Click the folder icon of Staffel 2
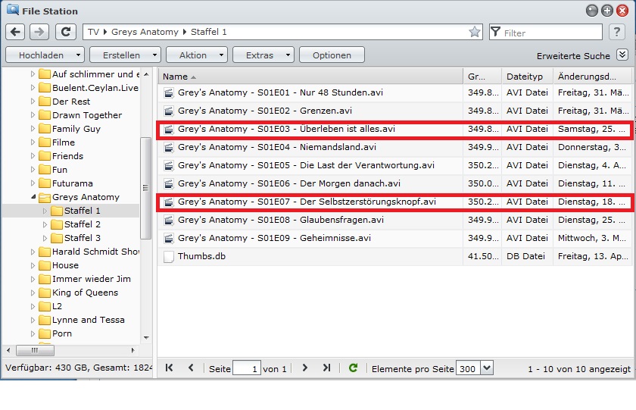The height and width of the screenshot is (410, 636). click(x=57, y=224)
